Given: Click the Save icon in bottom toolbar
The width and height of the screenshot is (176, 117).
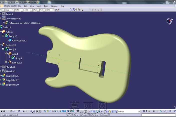Looking at the screenshot, I should 1,111.
